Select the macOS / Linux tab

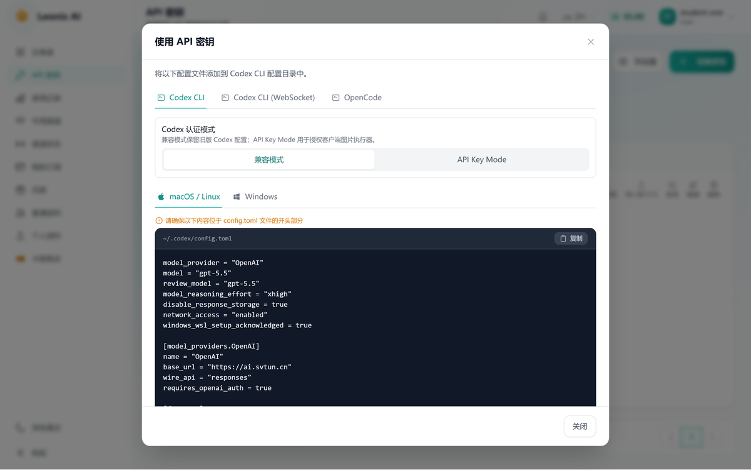tap(188, 197)
